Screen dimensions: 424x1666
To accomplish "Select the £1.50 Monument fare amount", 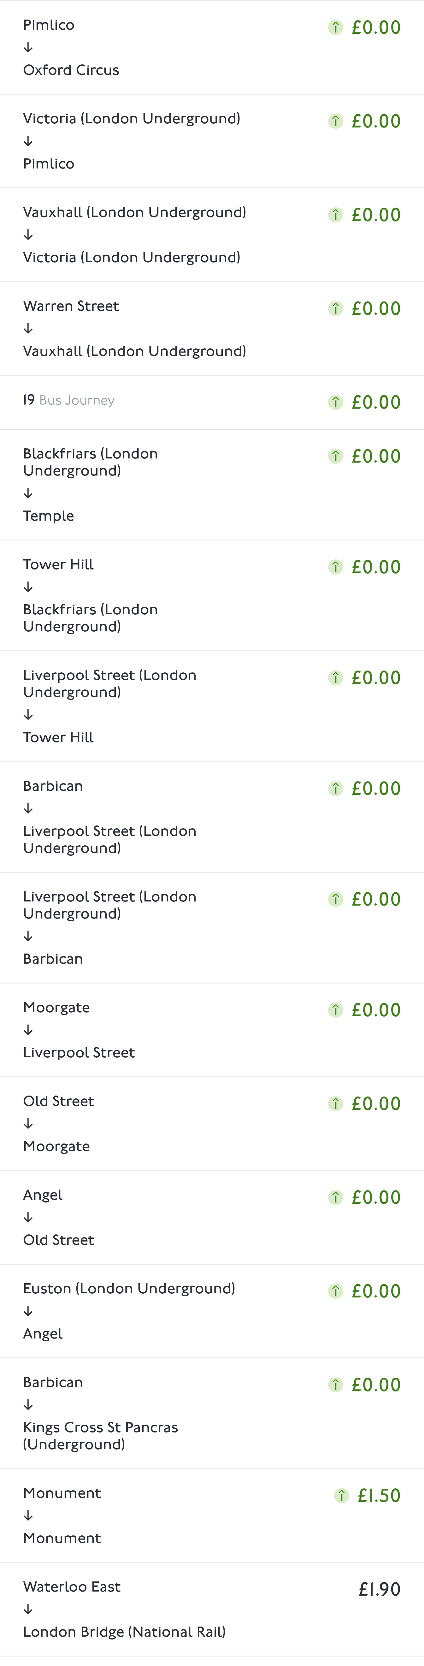I will [x=379, y=1495].
